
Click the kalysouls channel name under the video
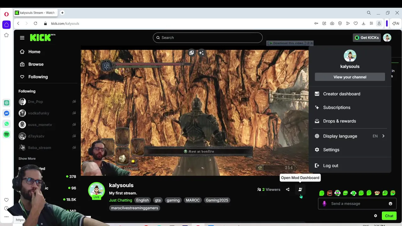click(121, 186)
